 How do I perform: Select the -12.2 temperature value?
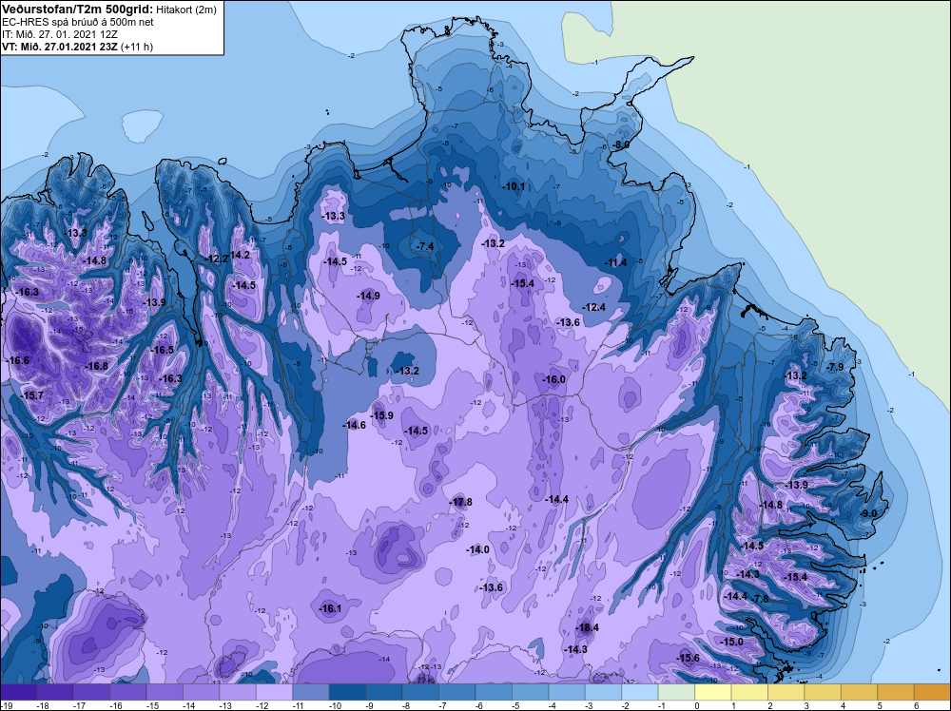tap(216, 259)
